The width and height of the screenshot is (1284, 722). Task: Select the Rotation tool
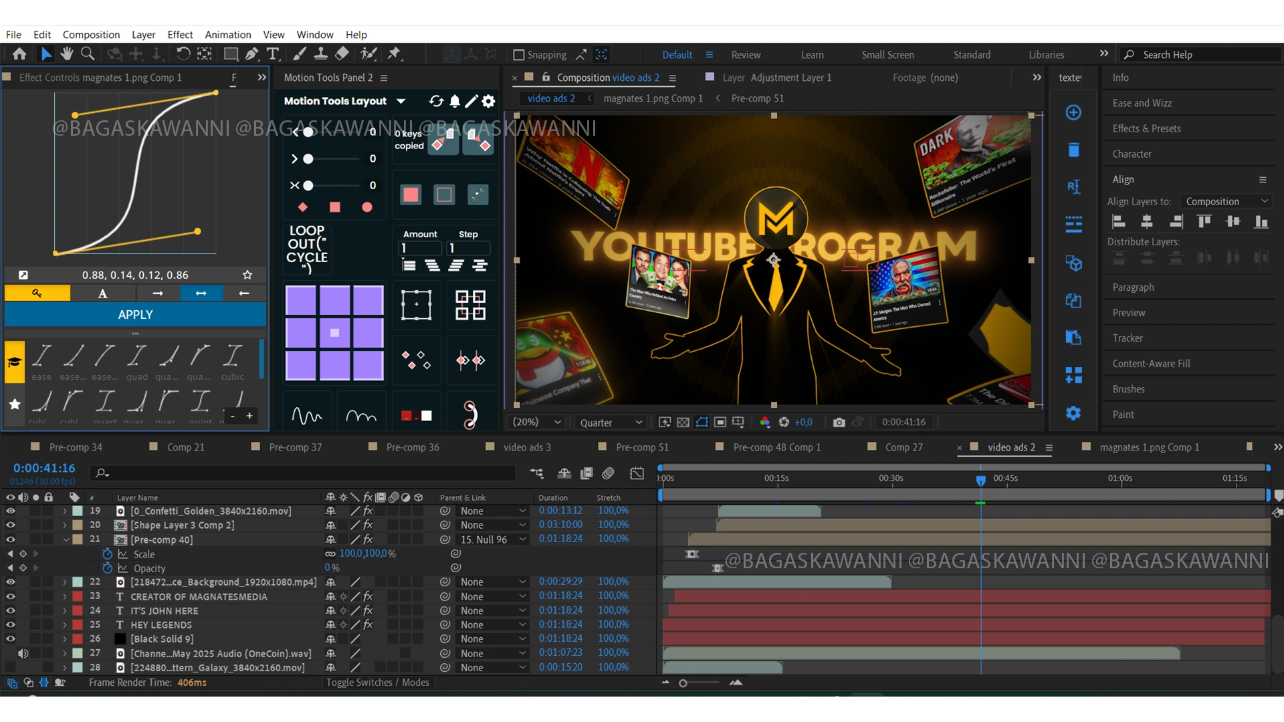point(183,54)
